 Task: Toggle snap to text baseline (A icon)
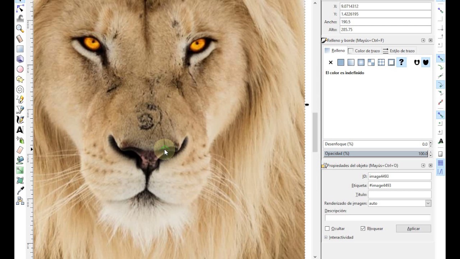(x=440, y=141)
